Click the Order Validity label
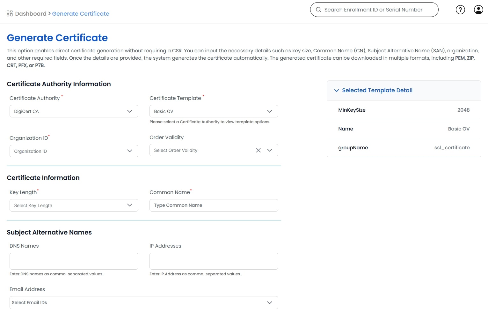This screenshot has width=488, height=313. [166, 137]
